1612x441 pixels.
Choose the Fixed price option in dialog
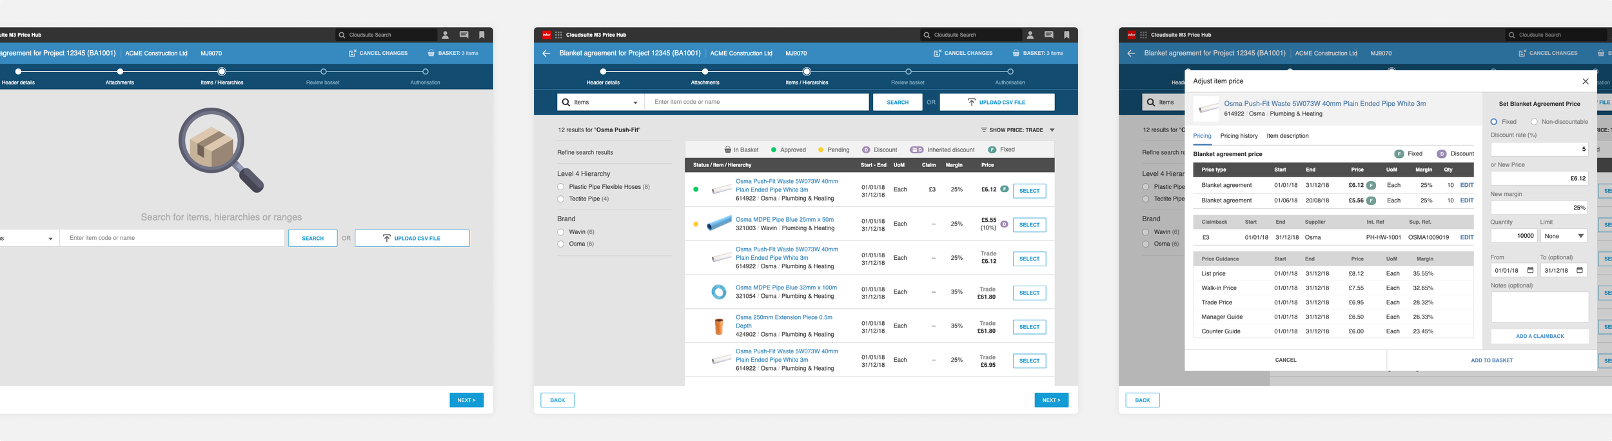click(x=1493, y=122)
